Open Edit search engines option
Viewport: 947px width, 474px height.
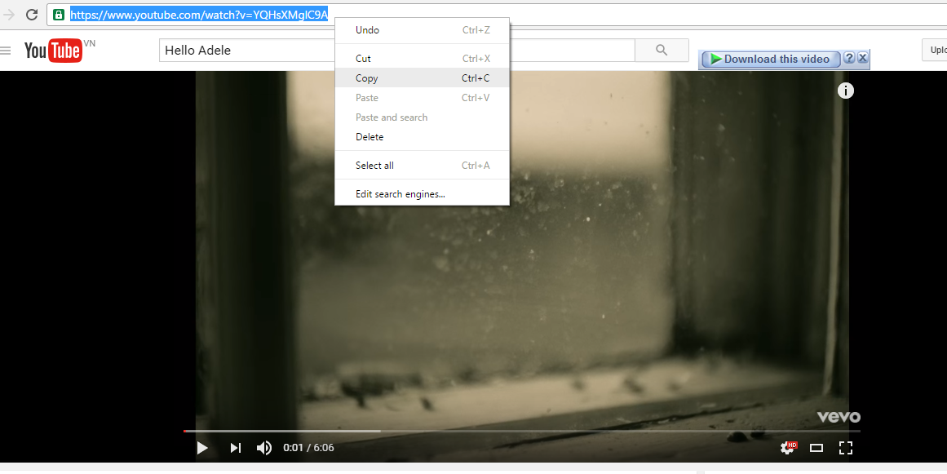(423, 194)
